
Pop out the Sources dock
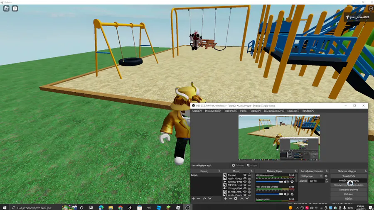click(x=251, y=171)
